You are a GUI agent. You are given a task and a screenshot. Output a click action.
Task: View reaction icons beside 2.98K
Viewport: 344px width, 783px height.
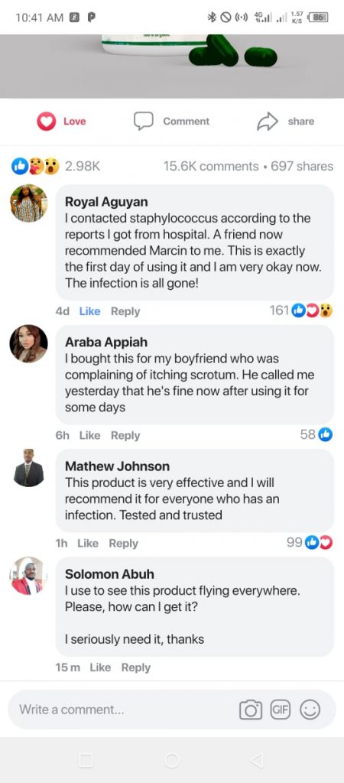[35, 166]
